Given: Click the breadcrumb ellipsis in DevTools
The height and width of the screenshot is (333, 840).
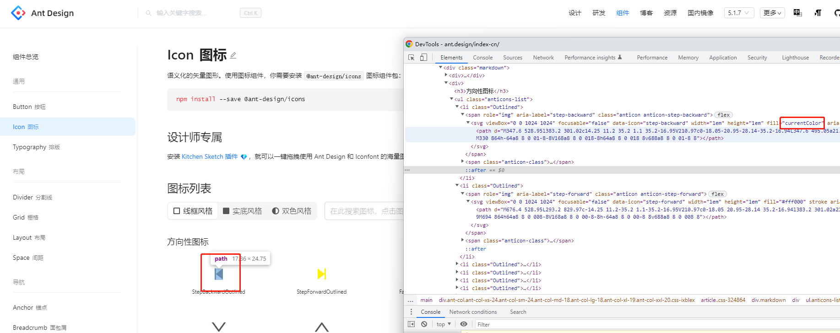Looking at the screenshot, I should pos(411,301).
